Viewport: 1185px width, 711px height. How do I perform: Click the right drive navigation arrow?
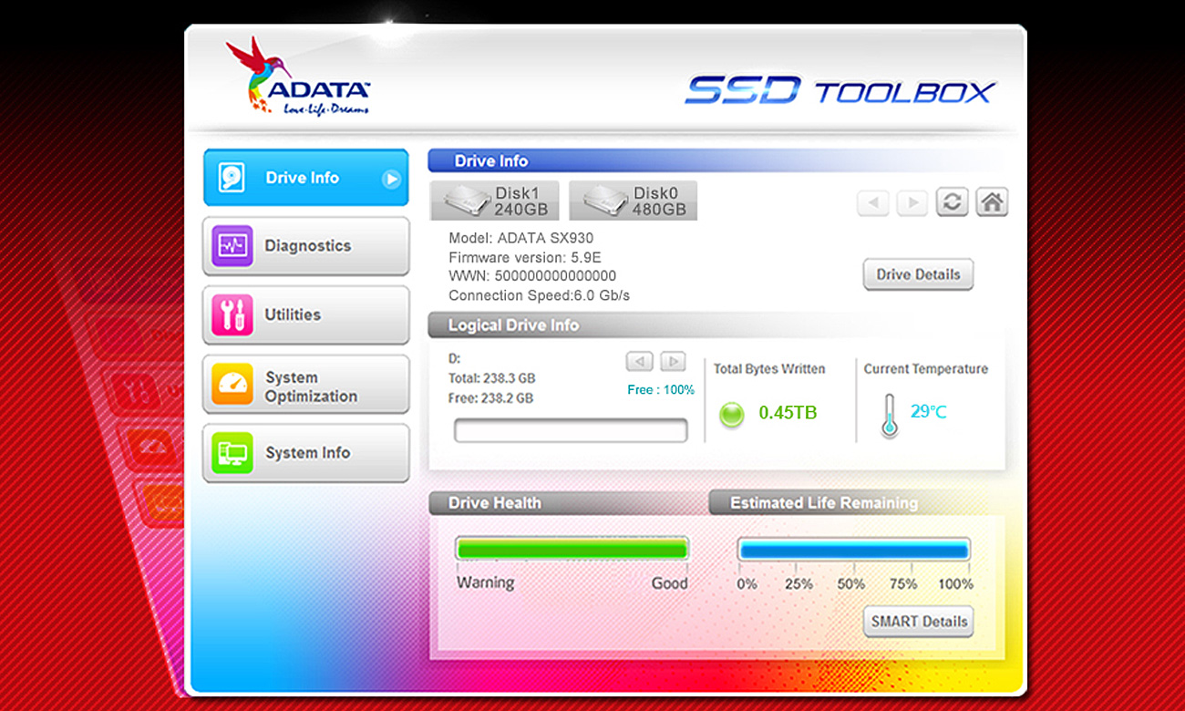[x=912, y=201]
